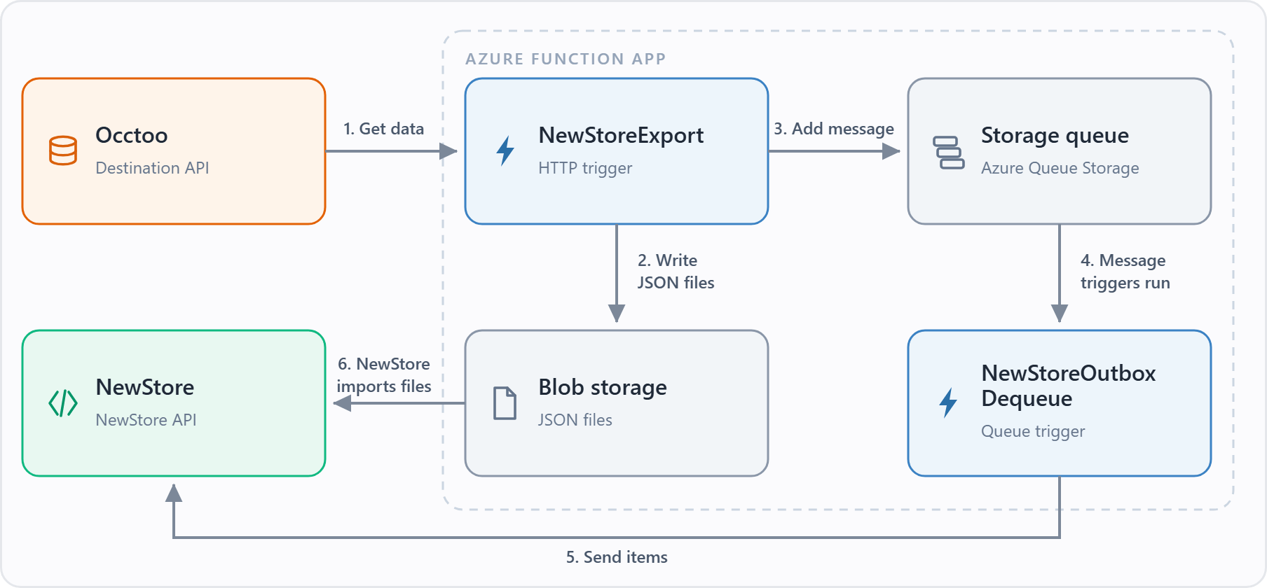1267x588 pixels.
Task: Click the lightning bolt icon in NewStoreExport
Action: click(x=505, y=150)
